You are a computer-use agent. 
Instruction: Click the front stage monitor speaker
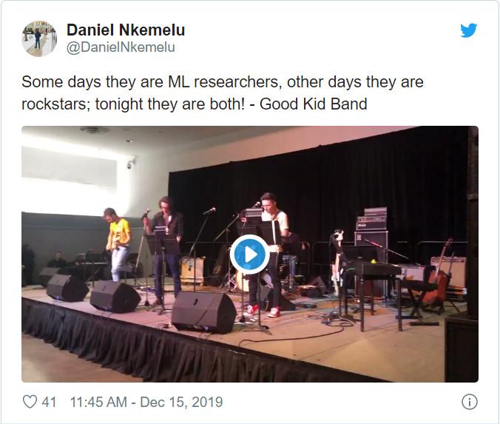204,312
